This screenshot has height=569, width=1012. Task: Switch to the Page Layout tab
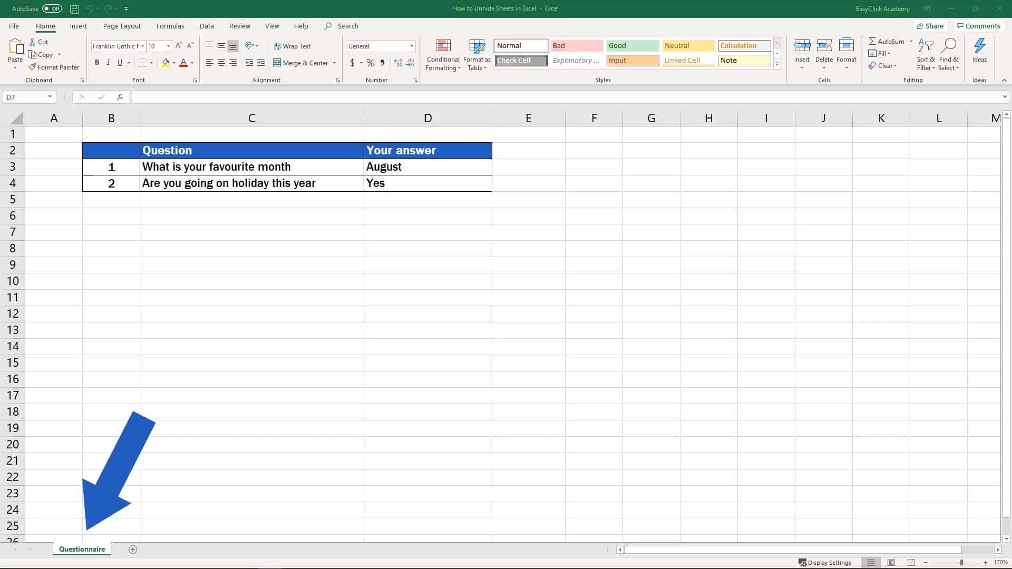pos(122,26)
